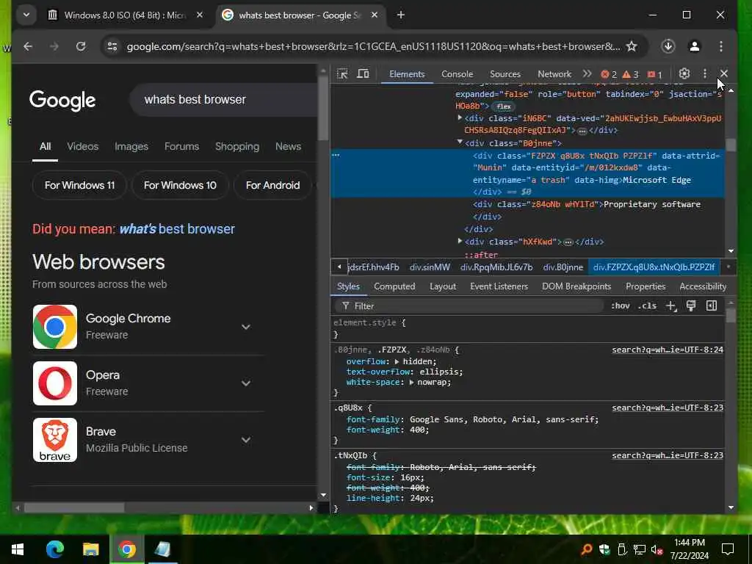Select breadcrumb div.B0jnne
Image resolution: width=752 pixels, height=564 pixels.
point(563,267)
